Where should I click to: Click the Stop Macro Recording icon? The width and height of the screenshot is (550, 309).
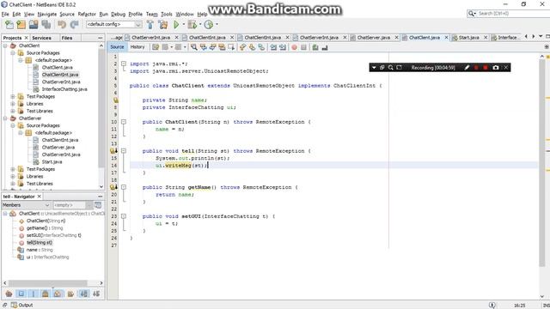click(303, 47)
